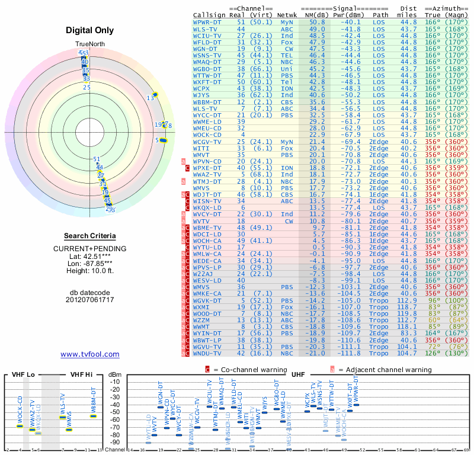This screenshot has width=474, height=455.
Task: Open the www.tvfool.com link
Action: (x=90, y=354)
